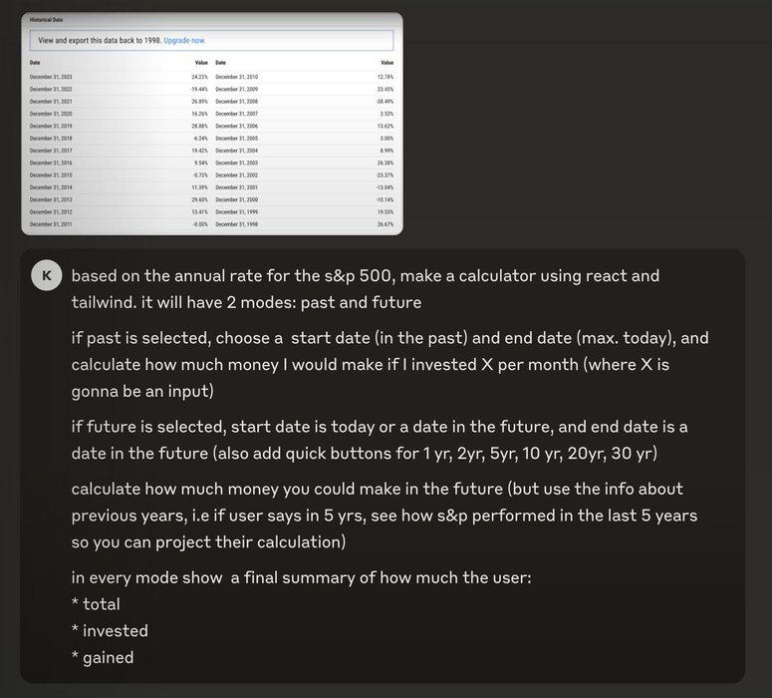Click the K user avatar icon

(46, 275)
